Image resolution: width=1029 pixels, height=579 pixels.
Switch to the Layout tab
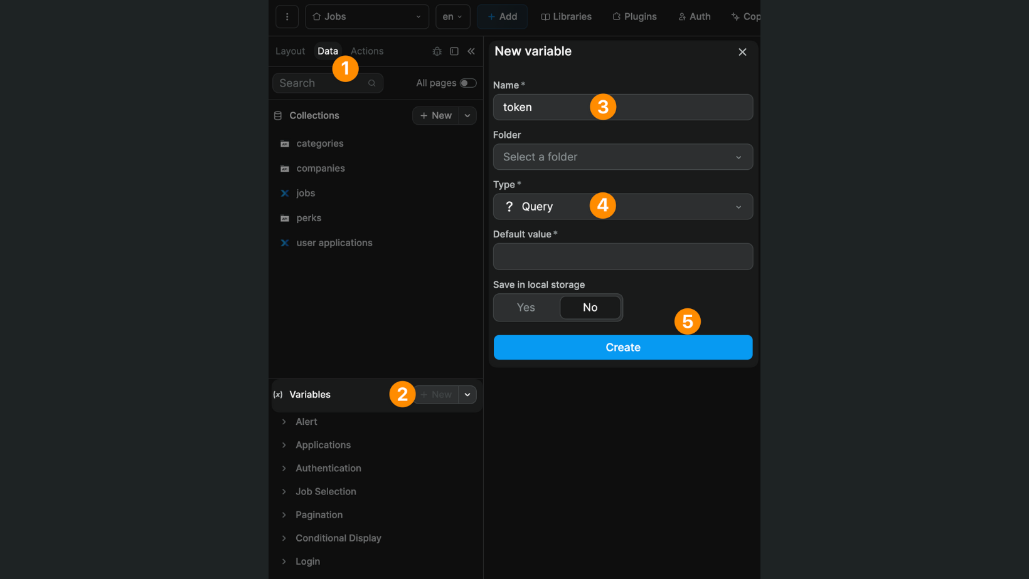(x=290, y=51)
